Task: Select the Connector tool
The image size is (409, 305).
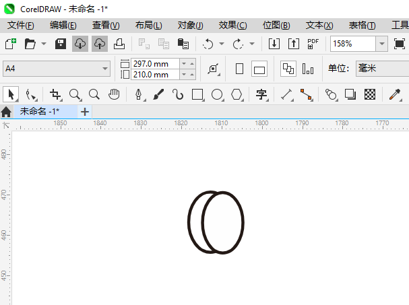Action: tap(306, 94)
